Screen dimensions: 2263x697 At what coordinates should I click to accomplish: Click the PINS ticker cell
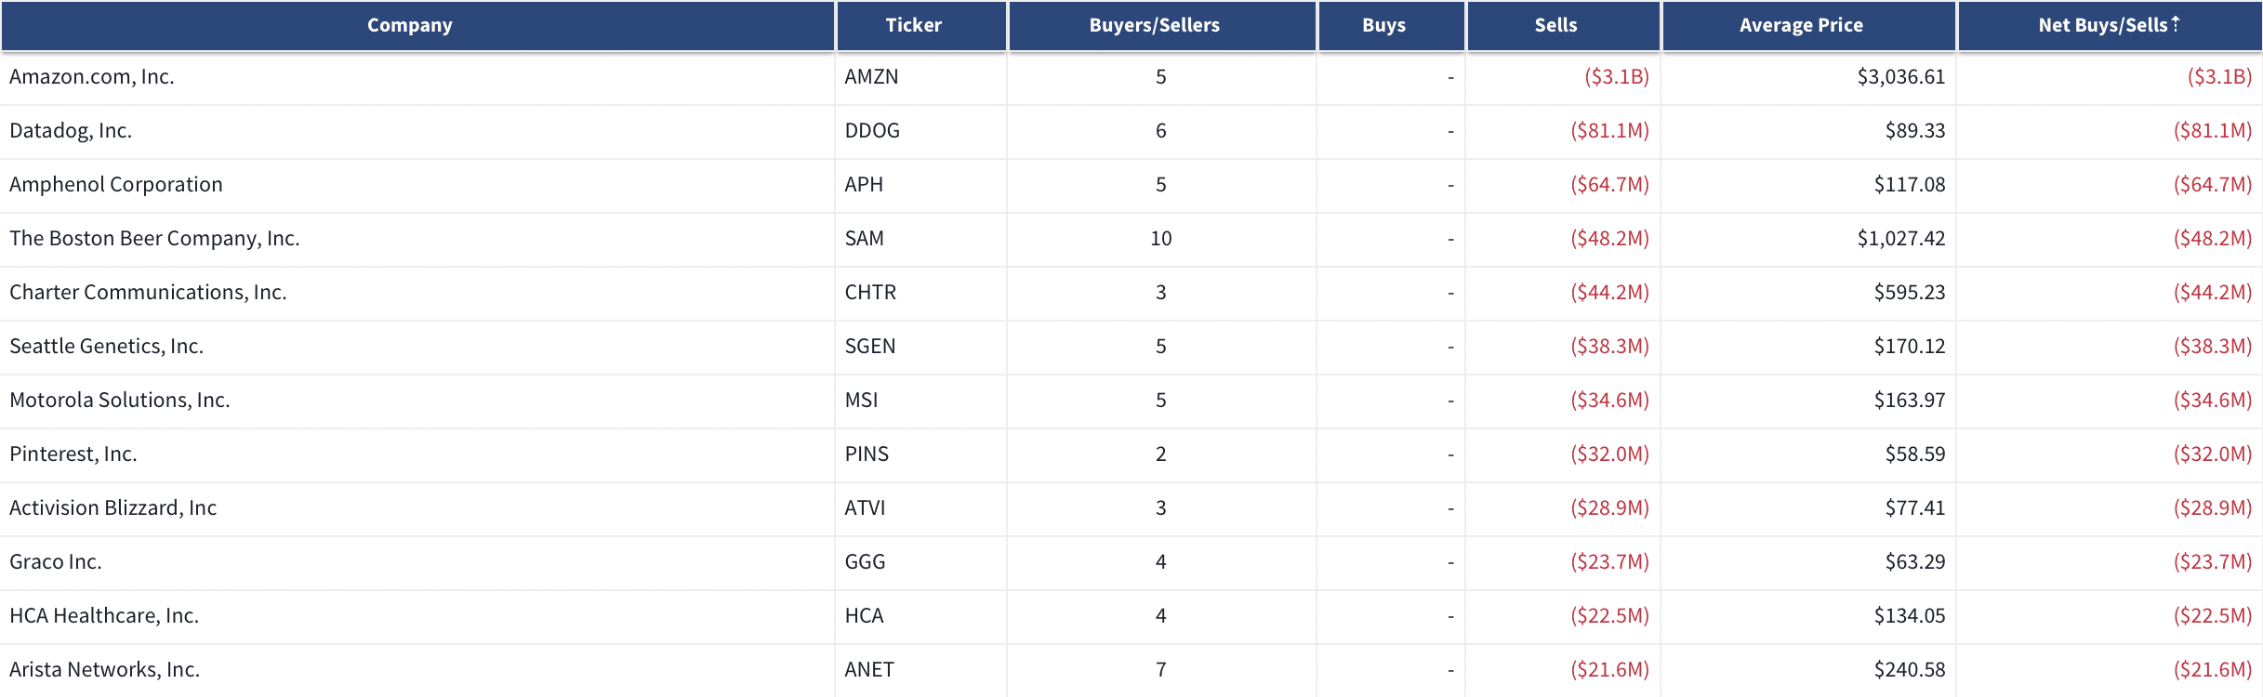(867, 454)
